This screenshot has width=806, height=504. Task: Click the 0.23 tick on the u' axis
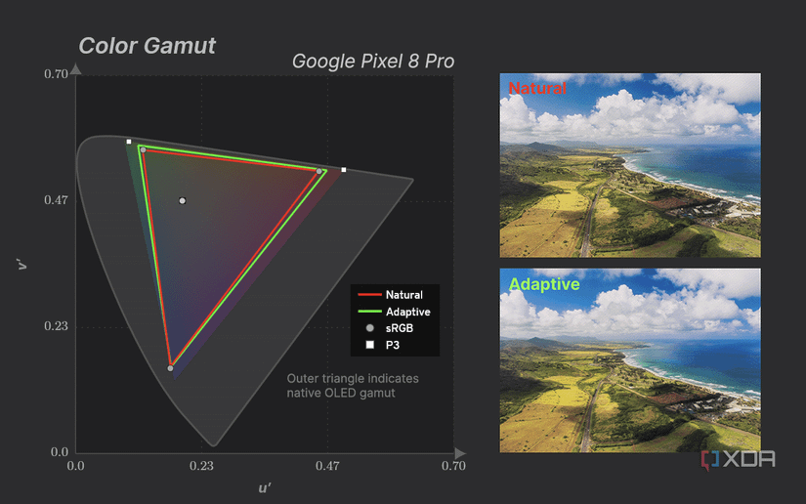[x=201, y=466]
